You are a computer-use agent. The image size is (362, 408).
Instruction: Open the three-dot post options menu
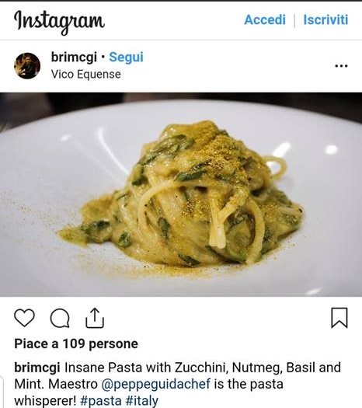point(341,66)
